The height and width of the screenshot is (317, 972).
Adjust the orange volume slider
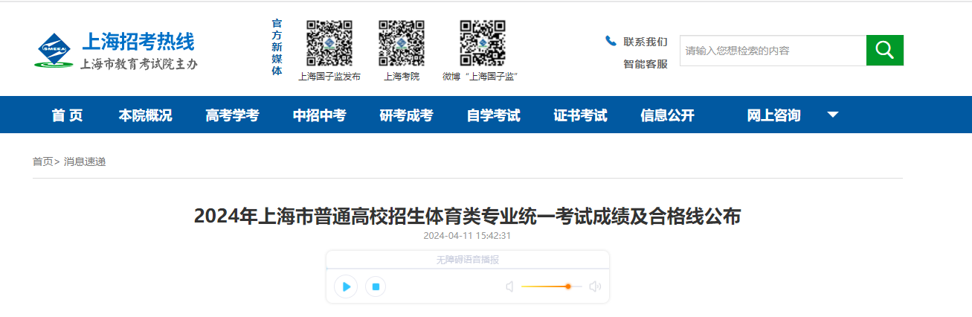(567, 286)
